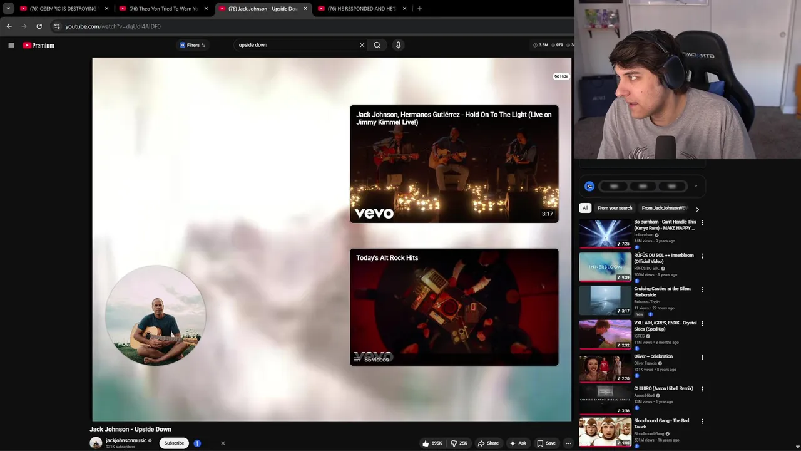Subscribe to jackjohnsonmusic
The width and height of the screenshot is (801, 451).
174,443
